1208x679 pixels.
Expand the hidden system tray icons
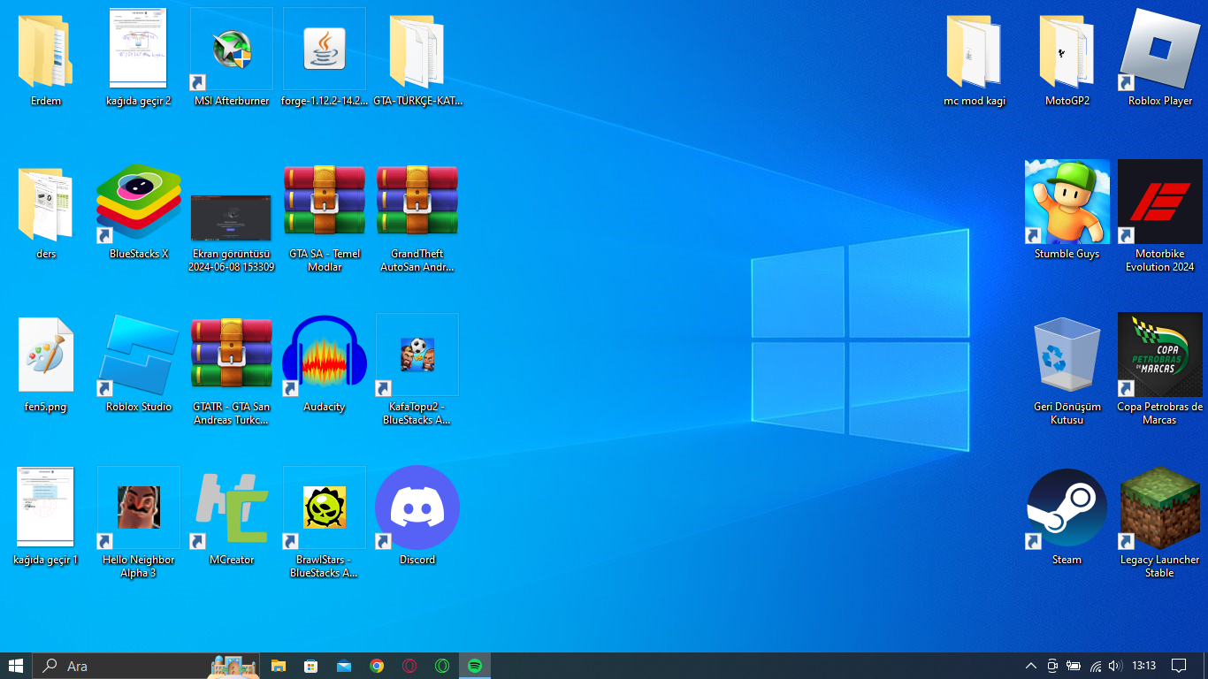click(1031, 666)
